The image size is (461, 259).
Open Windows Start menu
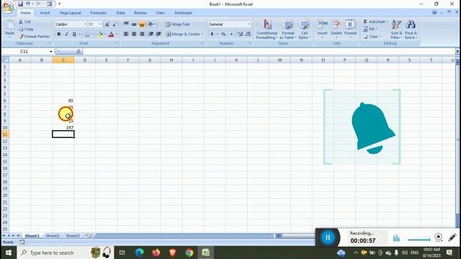click(8, 253)
